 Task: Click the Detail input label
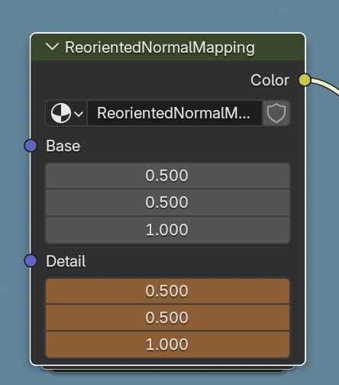pos(66,261)
